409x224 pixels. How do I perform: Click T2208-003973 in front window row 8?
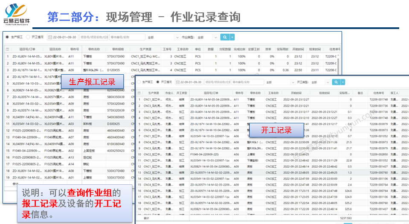pos(379,142)
